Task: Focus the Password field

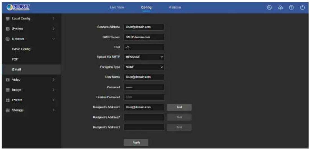Action: coord(144,87)
